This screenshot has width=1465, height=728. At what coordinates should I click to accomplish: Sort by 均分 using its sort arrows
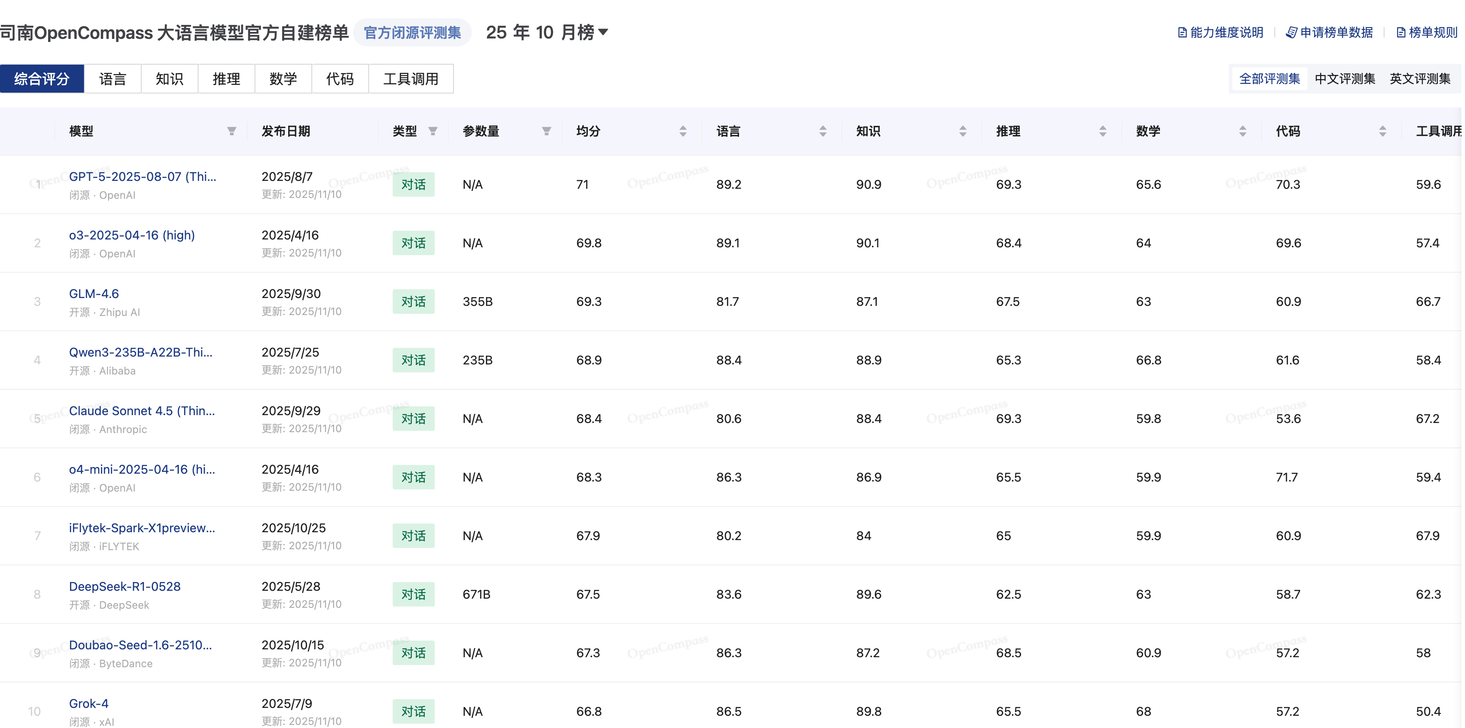tap(683, 131)
